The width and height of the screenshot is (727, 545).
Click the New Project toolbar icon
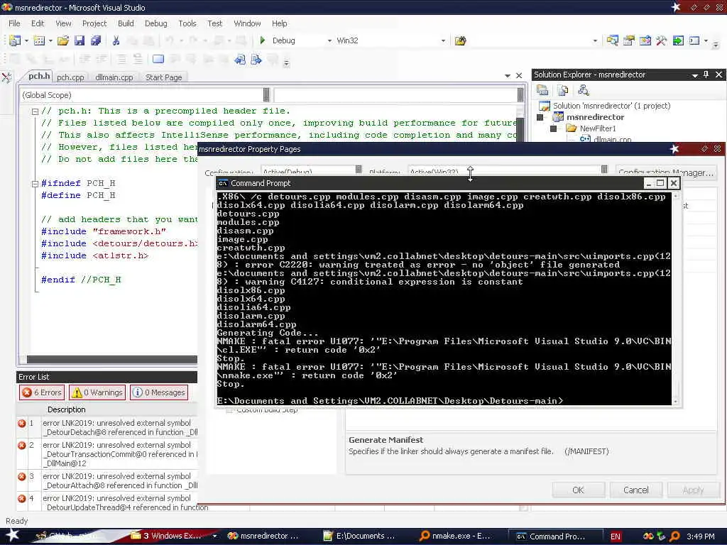pos(15,40)
